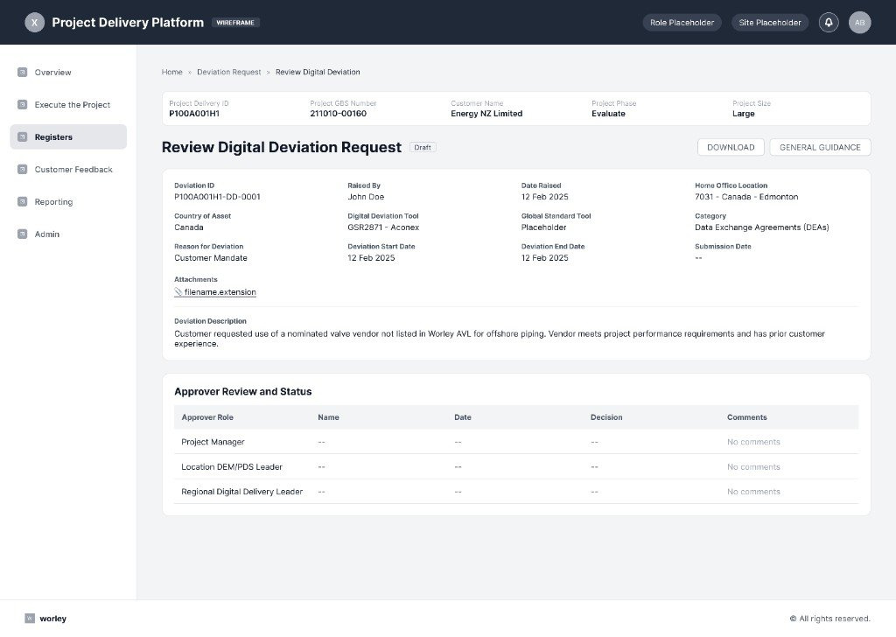Click the Customer Mandate reason value
896x637 pixels.
tap(211, 257)
